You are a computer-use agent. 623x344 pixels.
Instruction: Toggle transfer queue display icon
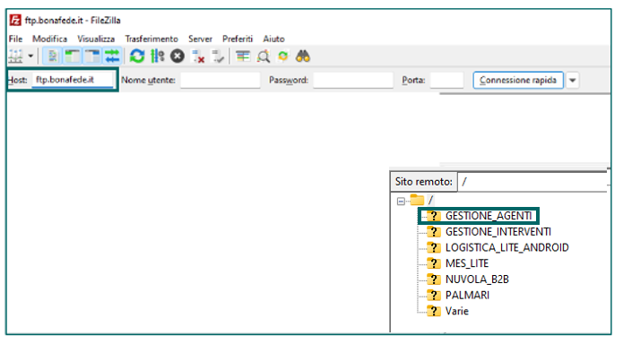click(112, 56)
